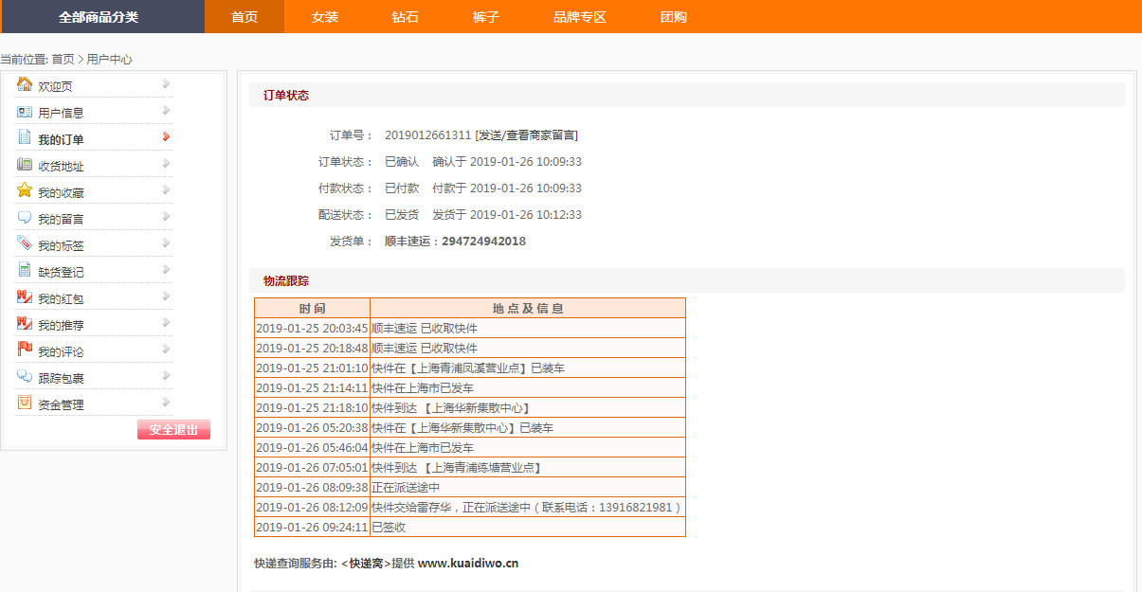The width and height of the screenshot is (1142, 592).
Task: Click the arrow right of 我的评论
Action: (x=166, y=350)
